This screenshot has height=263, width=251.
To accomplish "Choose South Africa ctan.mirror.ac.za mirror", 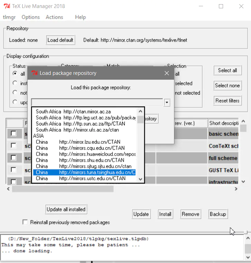I will 84,112.
